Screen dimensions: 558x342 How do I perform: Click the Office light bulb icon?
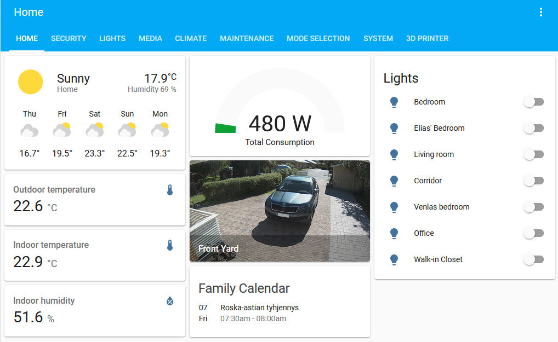pos(394,233)
